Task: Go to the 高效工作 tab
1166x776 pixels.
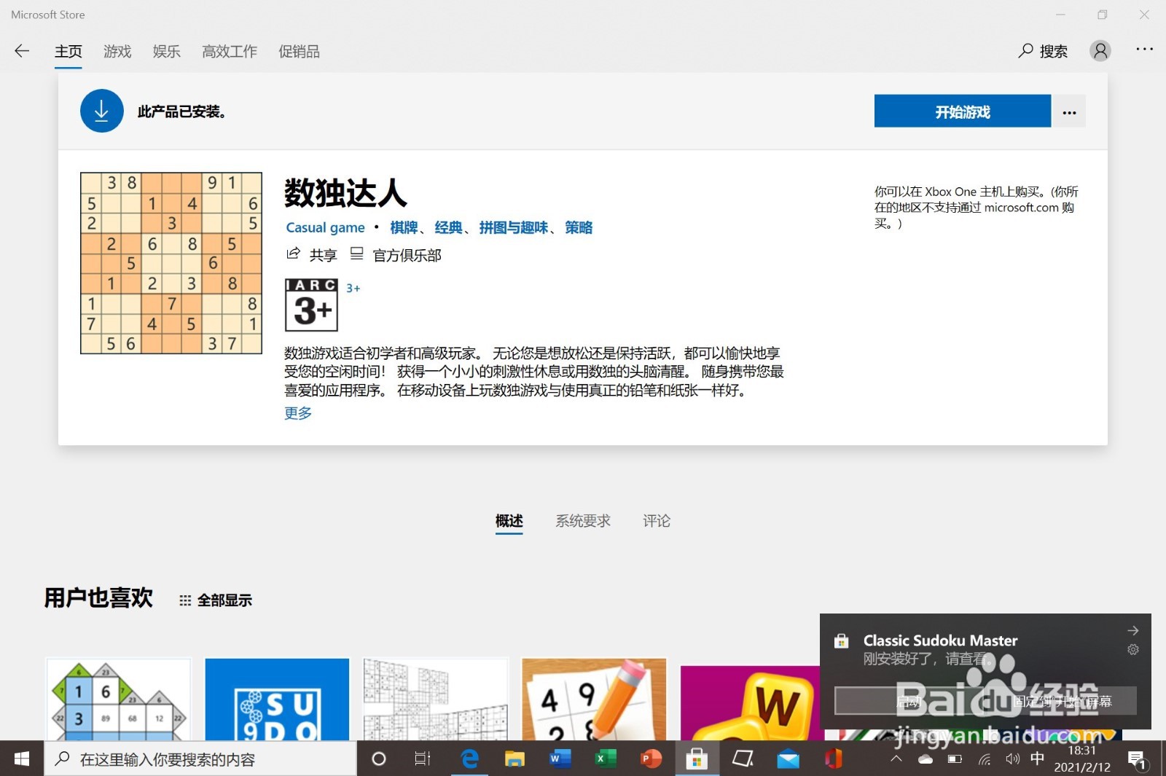Action: coord(230,52)
